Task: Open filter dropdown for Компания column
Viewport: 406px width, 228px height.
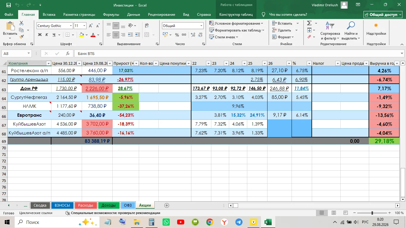Action: point(48,63)
